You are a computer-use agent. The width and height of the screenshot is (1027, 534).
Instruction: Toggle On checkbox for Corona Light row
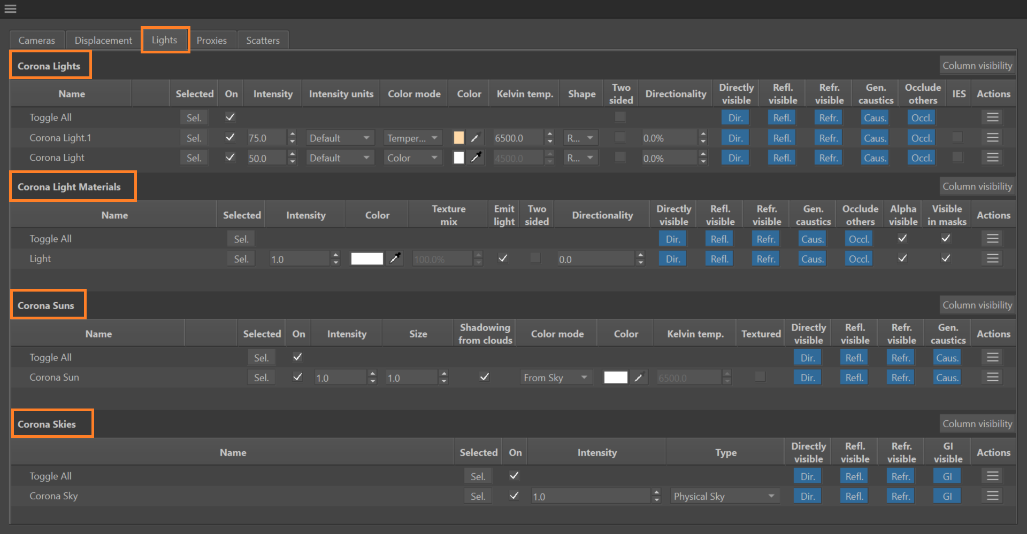(231, 157)
